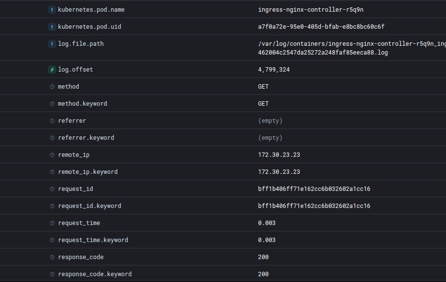Click the question mark icon beside remote_ip
The width and height of the screenshot is (446, 282).
point(52,155)
